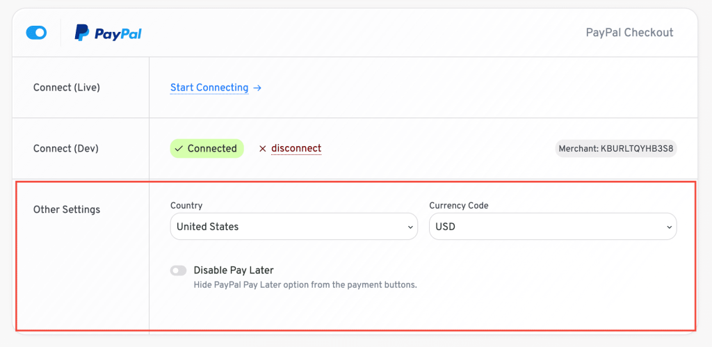
Task: Click the Disable Pay Later label text
Action: pos(234,271)
